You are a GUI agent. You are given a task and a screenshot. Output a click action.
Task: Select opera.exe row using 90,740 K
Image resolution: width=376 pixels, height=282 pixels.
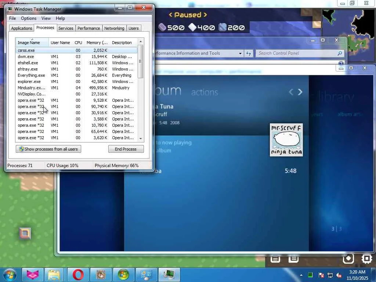(76, 106)
